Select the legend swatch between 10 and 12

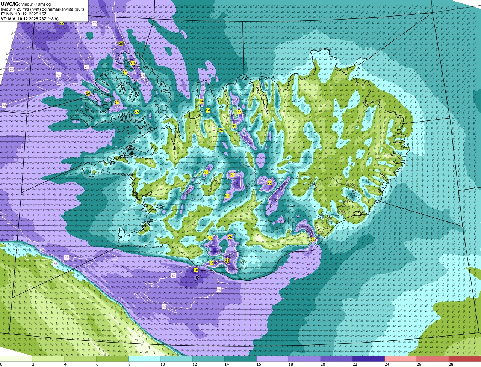coord(176,359)
